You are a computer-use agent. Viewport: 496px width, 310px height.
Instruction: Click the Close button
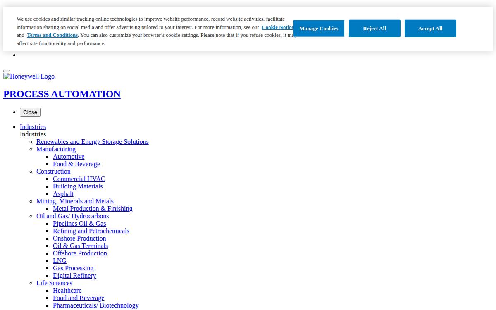click(x=30, y=112)
